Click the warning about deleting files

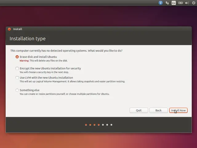point(43,61)
